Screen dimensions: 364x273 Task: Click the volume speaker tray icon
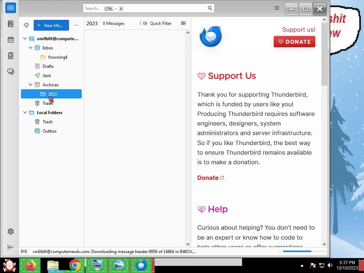tap(330, 265)
